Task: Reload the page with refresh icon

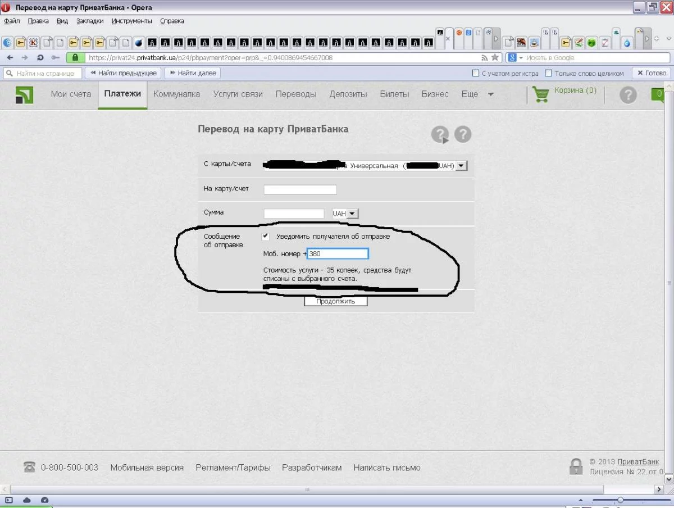Action: [40, 57]
